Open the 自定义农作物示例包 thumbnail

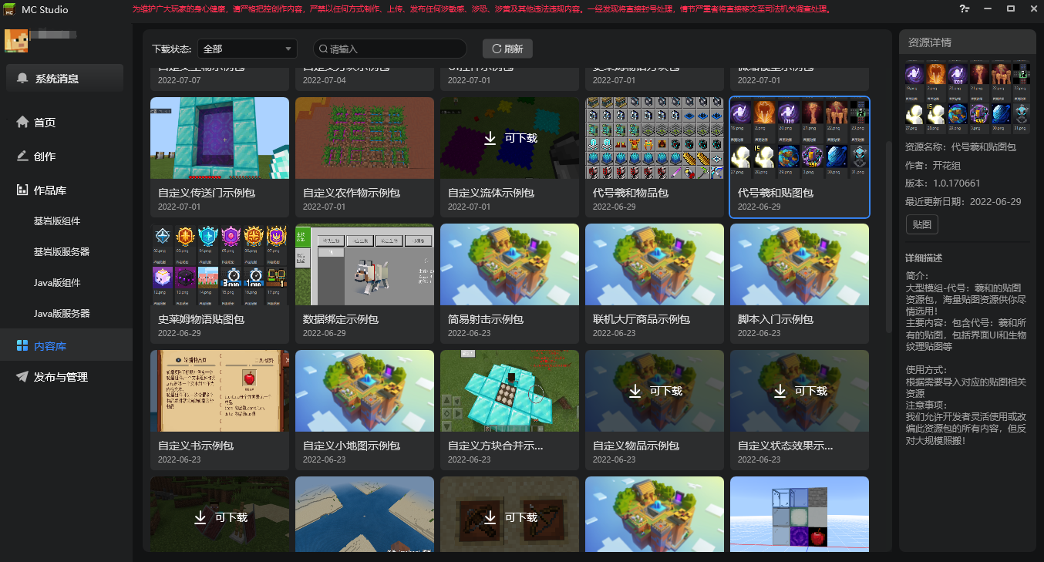pos(365,138)
